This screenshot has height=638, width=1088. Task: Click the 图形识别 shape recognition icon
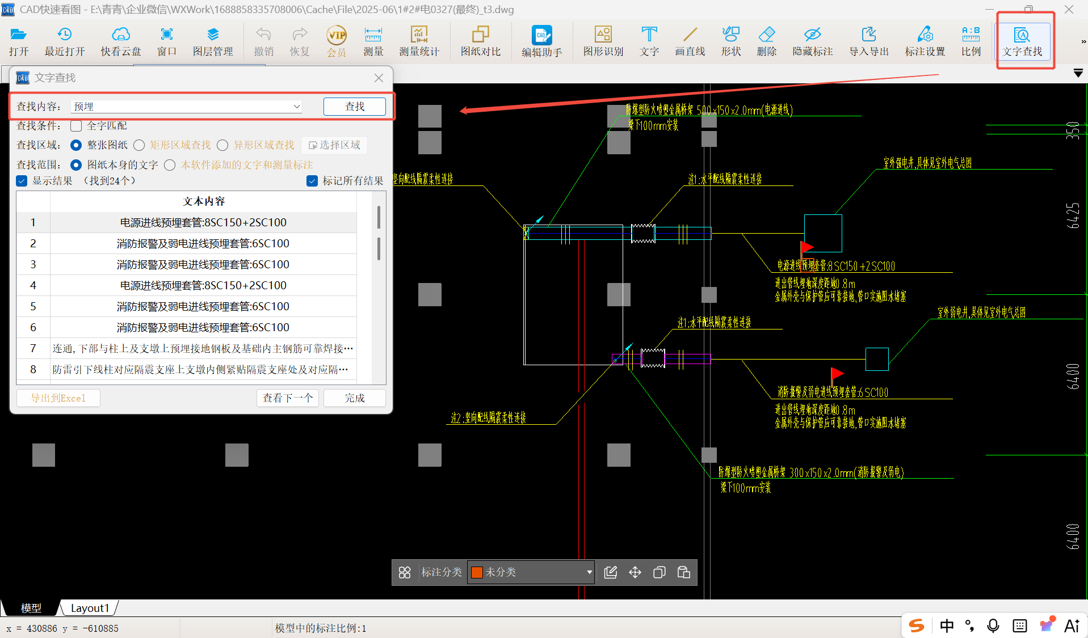(603, 41)
